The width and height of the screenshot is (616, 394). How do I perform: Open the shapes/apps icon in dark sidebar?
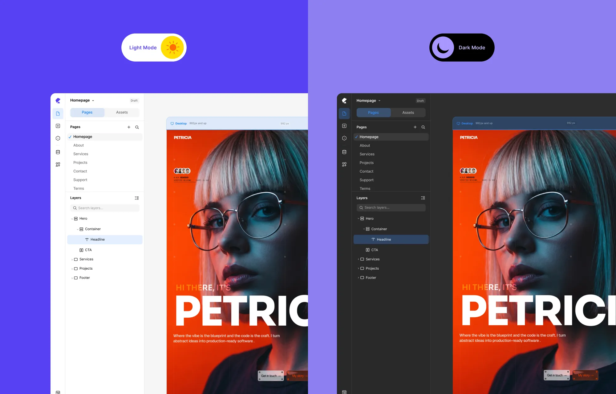point(344,165)
